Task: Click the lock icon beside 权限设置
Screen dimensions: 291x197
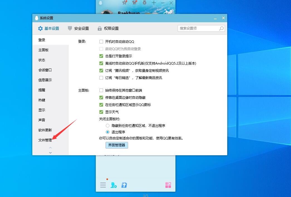Action: pos(100,28)
